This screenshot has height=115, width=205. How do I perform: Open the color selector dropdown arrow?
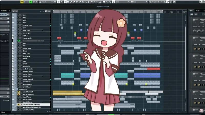106,2
